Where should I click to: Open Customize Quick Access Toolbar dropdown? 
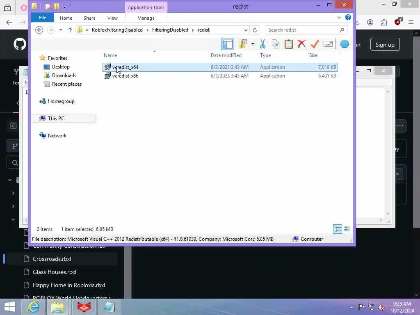pyautogui.click(x=64, y=7)
